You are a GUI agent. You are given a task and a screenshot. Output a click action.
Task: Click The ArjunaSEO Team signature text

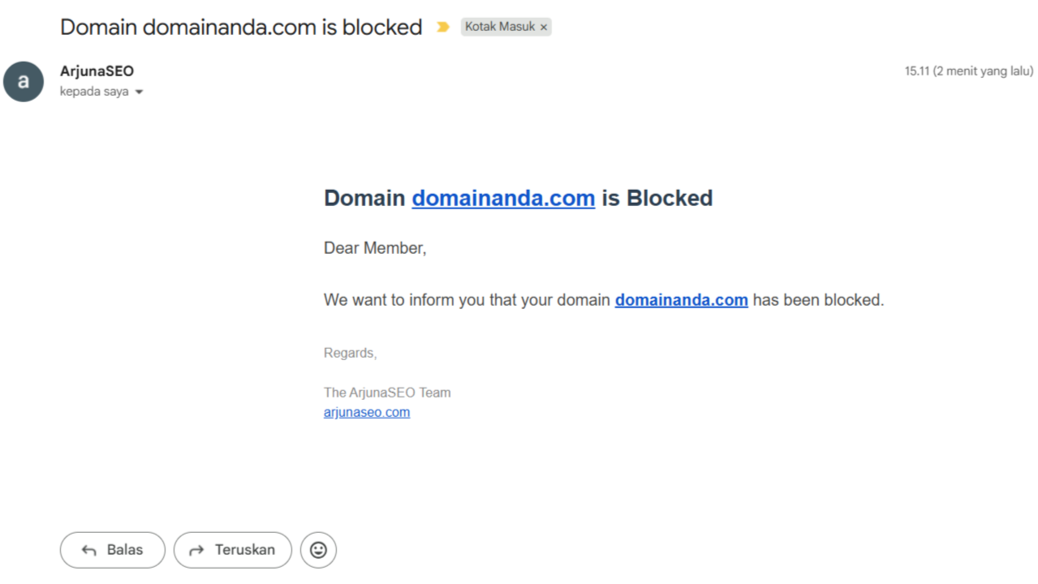point(387,393)
